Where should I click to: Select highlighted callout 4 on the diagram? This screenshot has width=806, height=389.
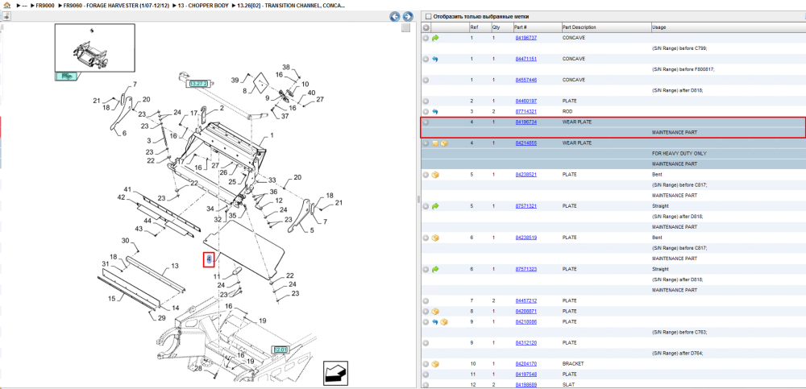pos(209,260)
